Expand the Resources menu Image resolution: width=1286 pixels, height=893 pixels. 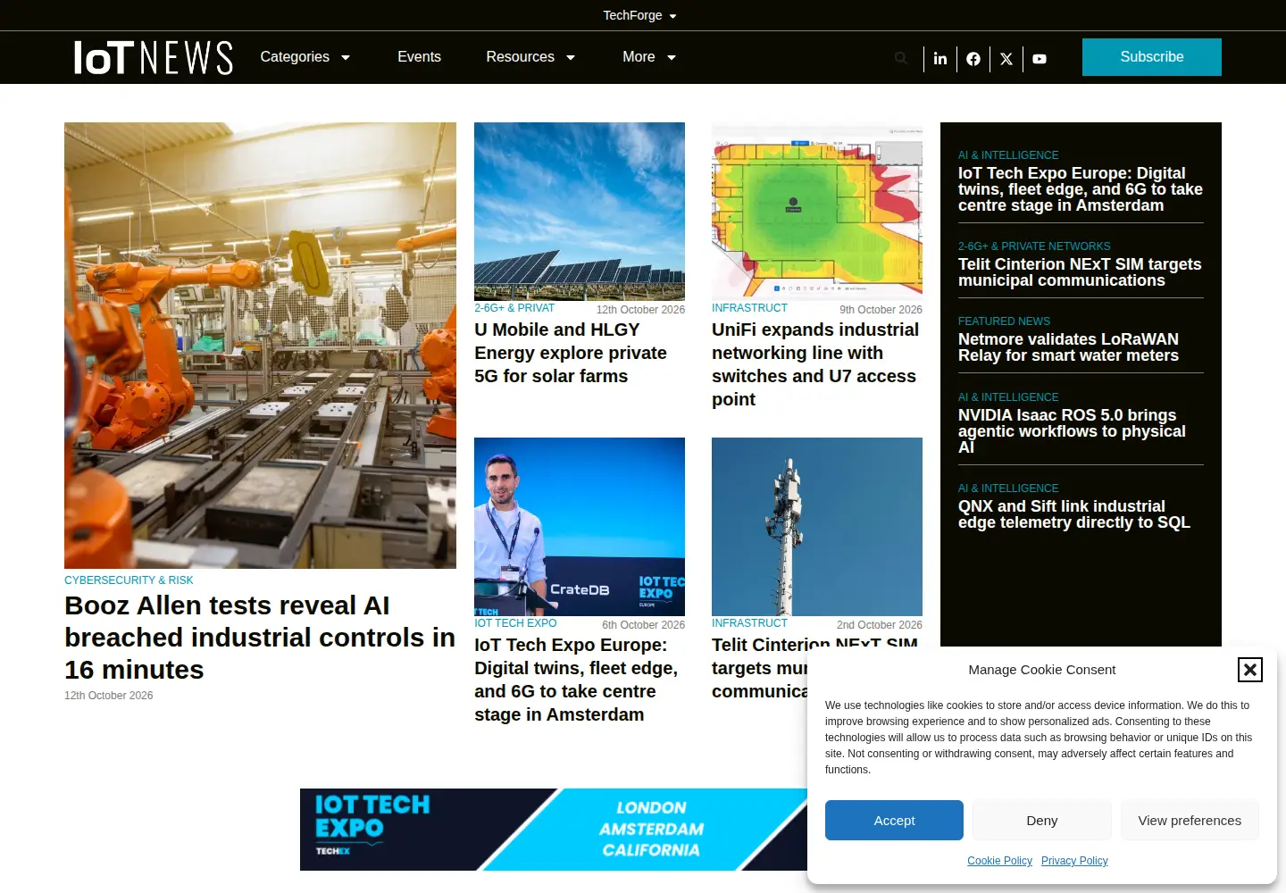(530, 57)
